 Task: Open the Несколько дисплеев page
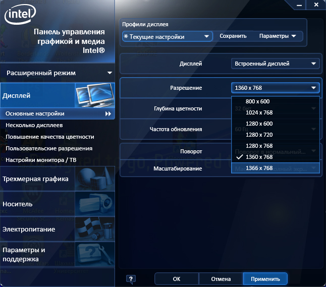click(x=34, y=125)
